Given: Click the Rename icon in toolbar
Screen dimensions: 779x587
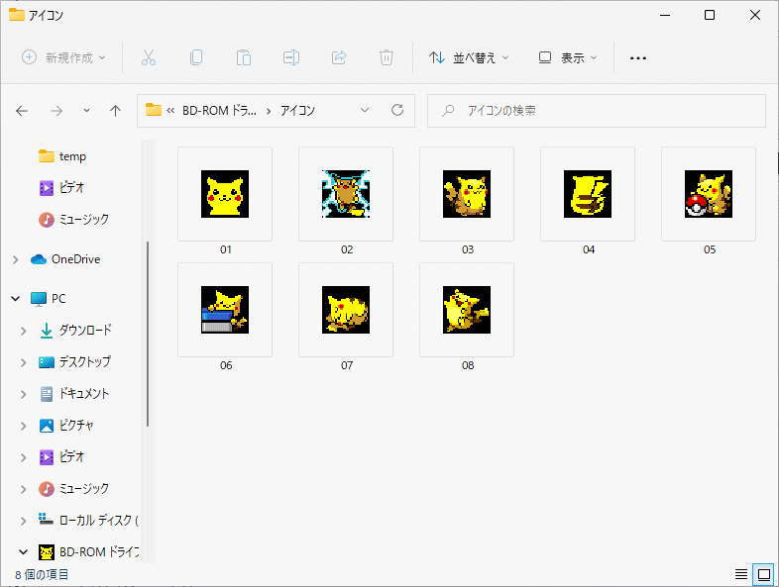Looking at the screenshot, I should 291,57.
